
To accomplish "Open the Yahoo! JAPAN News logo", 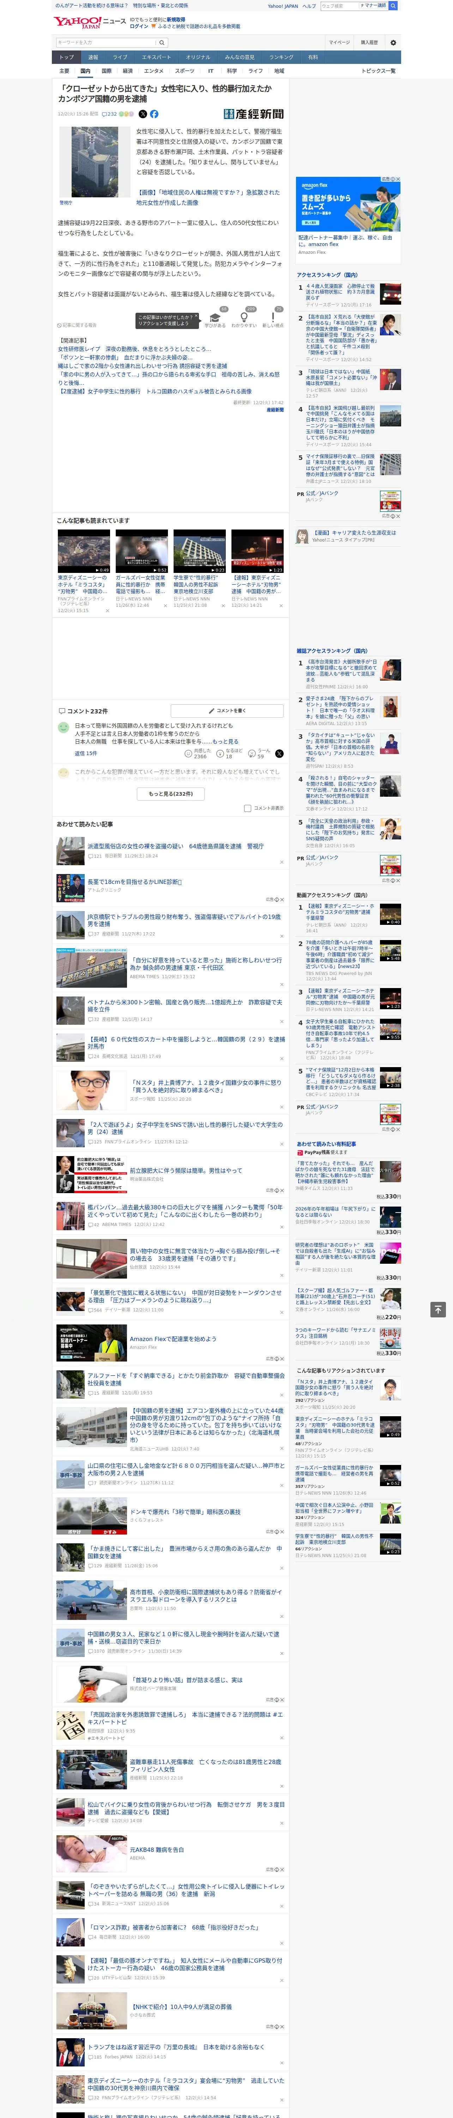I will point(89,22).
